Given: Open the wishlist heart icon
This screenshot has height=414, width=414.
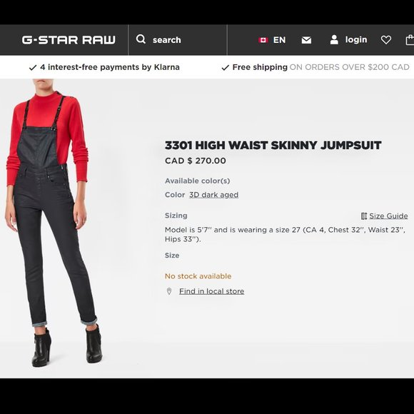Looking at the screenshot, I should 386,40.
